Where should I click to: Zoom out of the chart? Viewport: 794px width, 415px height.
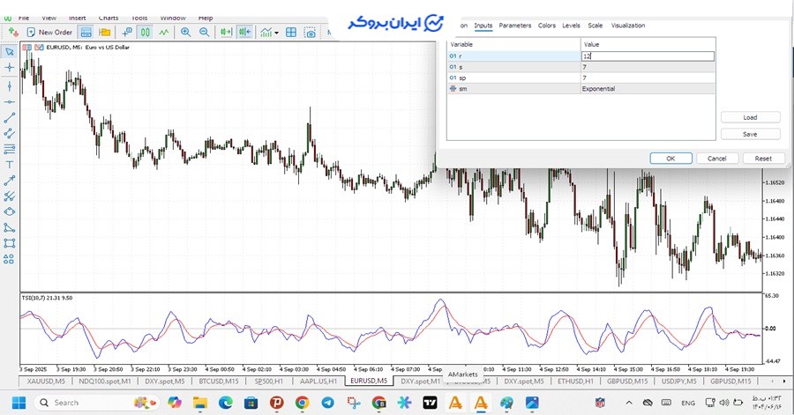point(204,33)
